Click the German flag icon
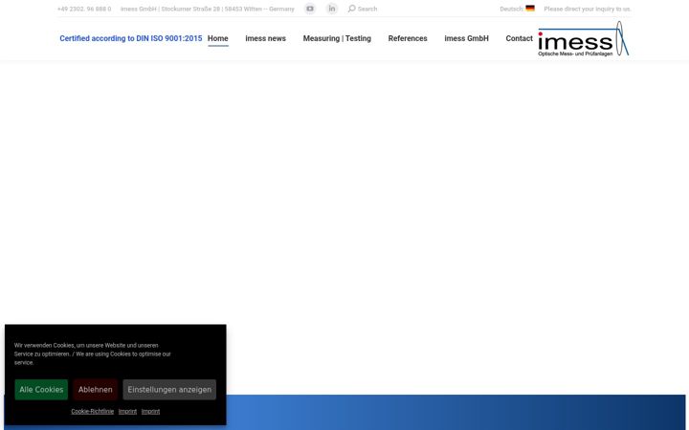The image size is (689, 430). click(530, 9)
